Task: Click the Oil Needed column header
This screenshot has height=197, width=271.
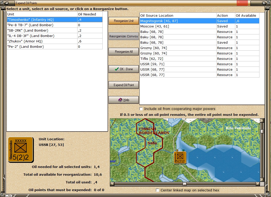Action: pyautogui.click(x=90, y=14)
